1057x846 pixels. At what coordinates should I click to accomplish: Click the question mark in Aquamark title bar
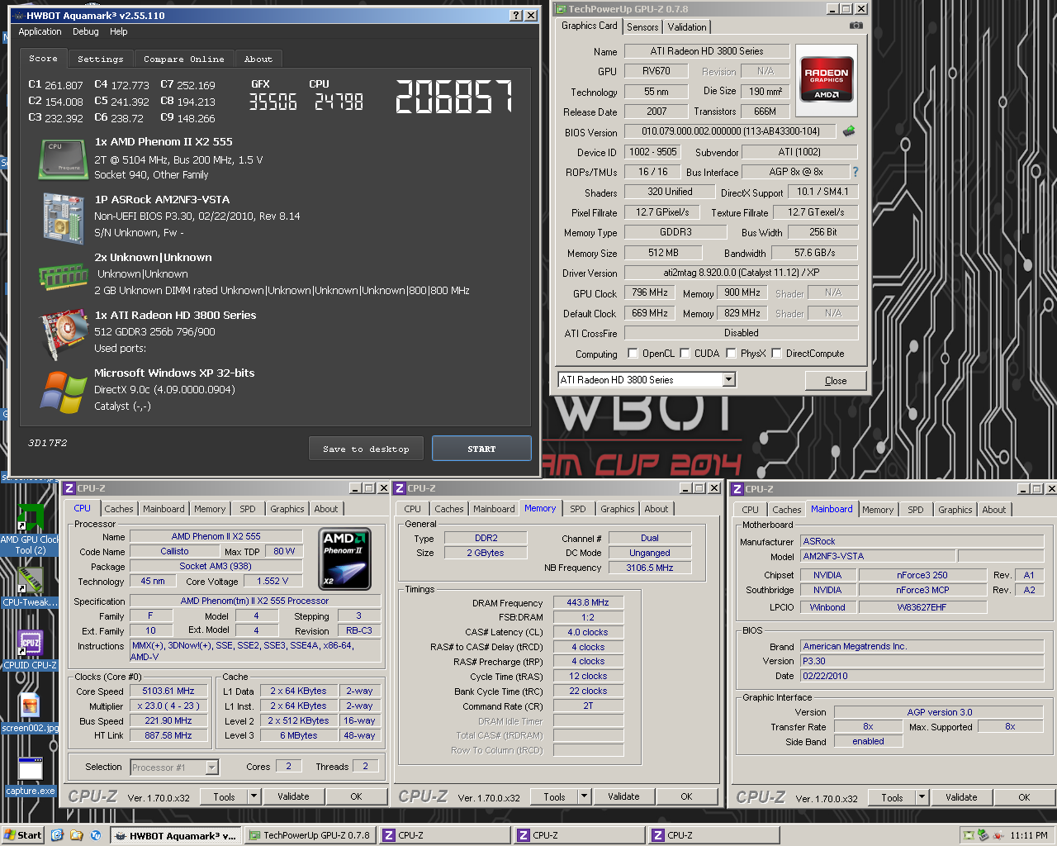[x=515, y=15]
